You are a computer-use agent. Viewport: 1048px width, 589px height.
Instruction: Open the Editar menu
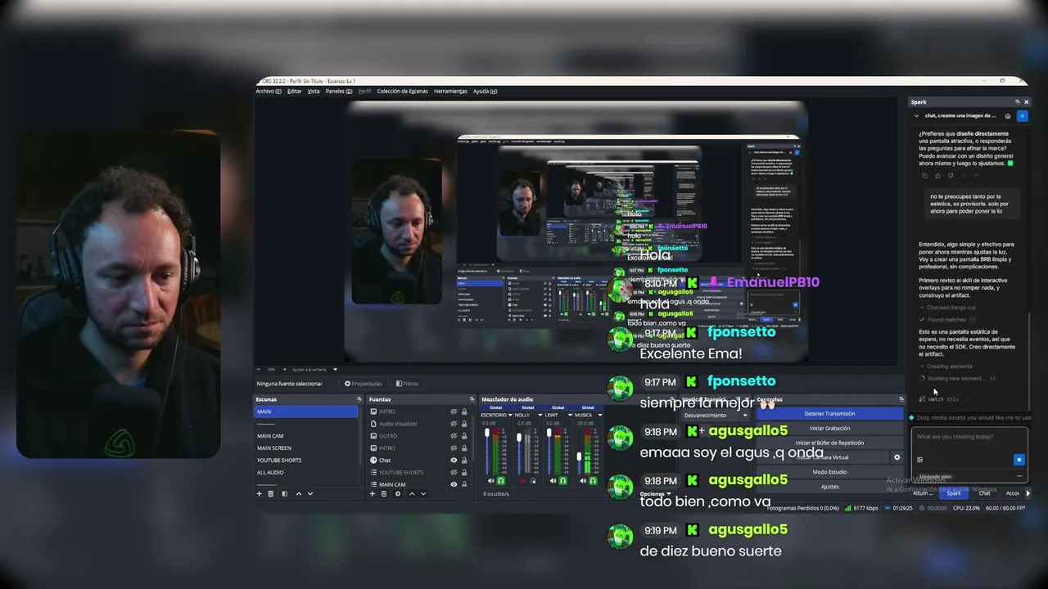click(x=295, y=91)
